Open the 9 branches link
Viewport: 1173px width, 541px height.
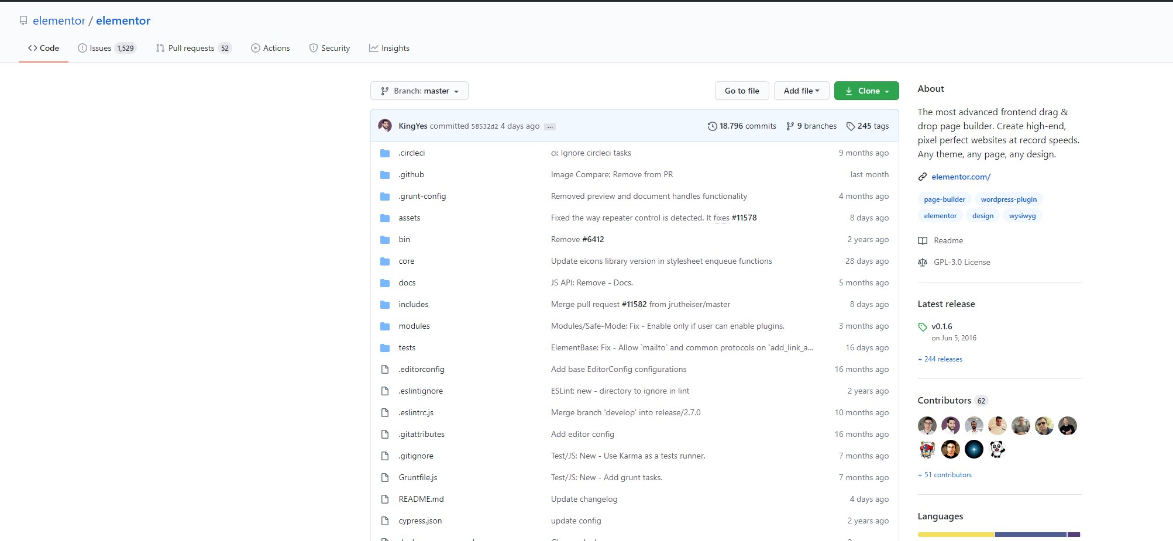pyautogui.click(x=811, y=126)
